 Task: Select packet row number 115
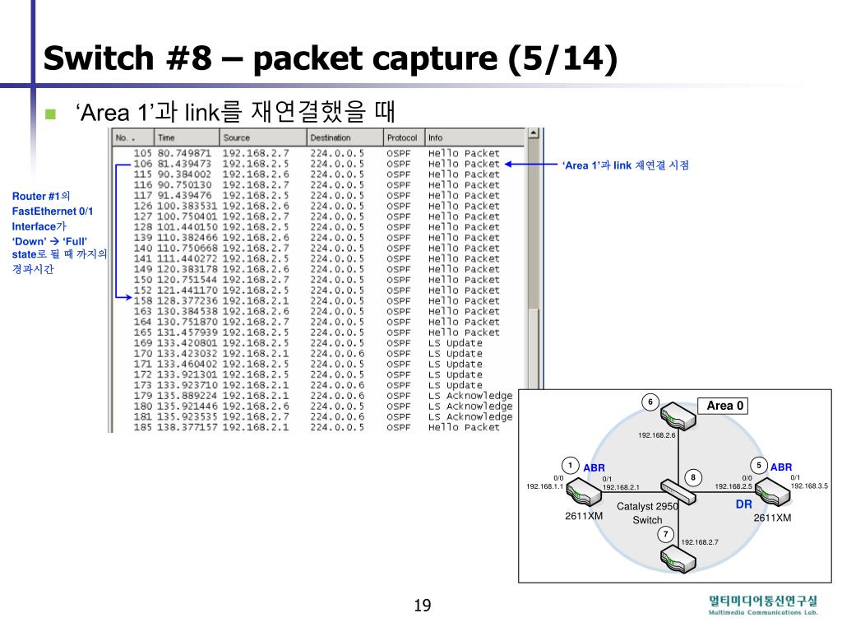tap(318, 174)
